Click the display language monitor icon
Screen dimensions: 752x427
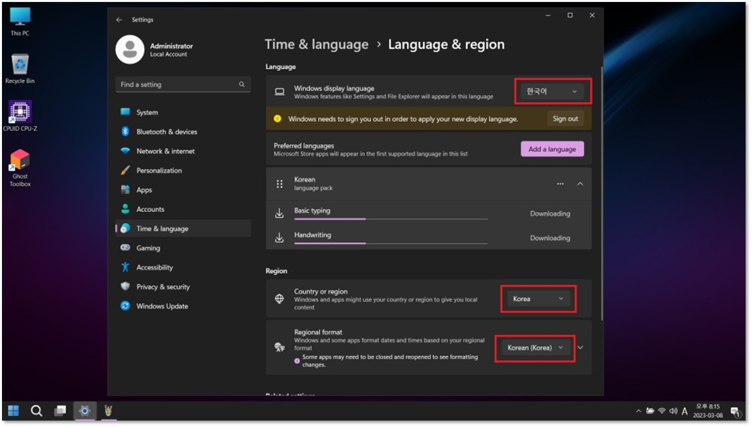coord(280,92)
